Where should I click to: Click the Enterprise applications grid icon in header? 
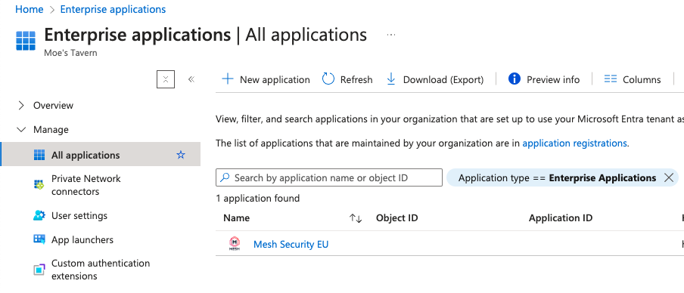point(25,41)
